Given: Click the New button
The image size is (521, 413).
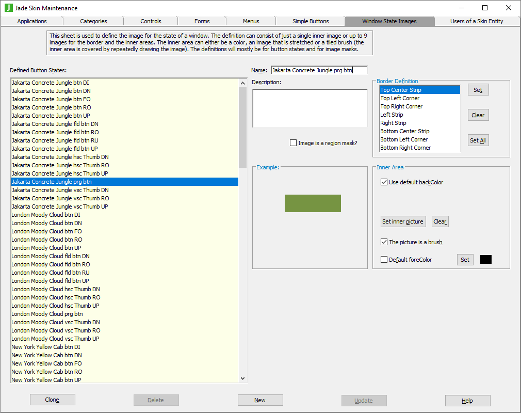Looking at the screenshot, I should [x=260, y=400].
